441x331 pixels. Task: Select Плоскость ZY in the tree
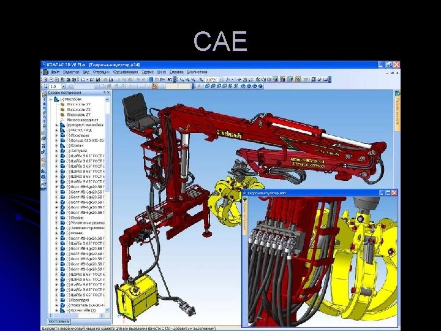(x=79, y=115)
